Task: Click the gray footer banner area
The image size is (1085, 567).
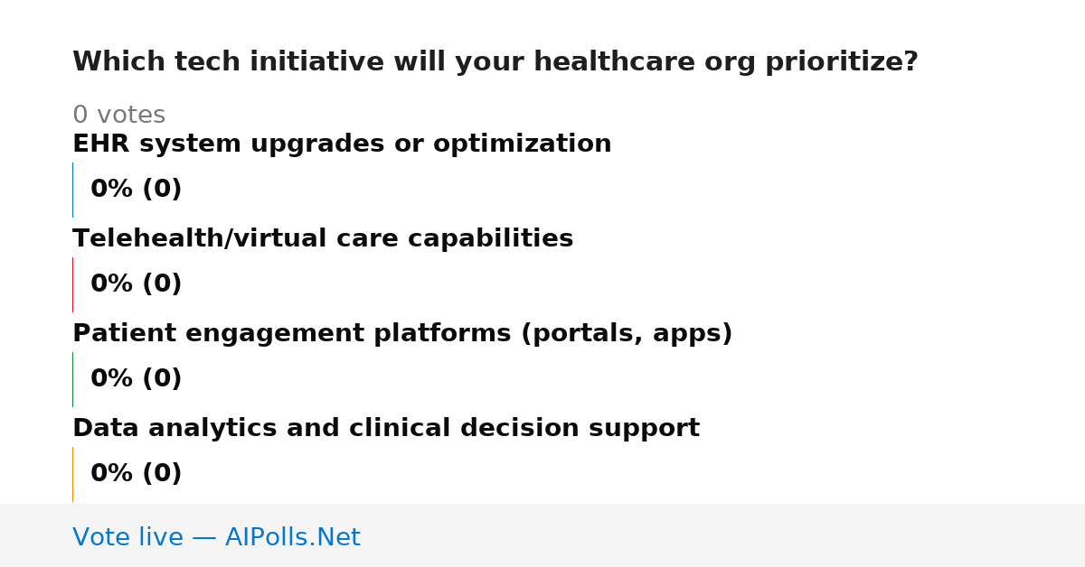Action: (x=542, y=535)
